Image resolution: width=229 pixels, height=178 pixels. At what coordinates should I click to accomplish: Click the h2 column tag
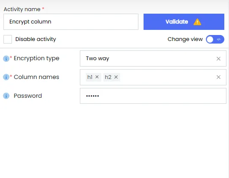[108, 77]
